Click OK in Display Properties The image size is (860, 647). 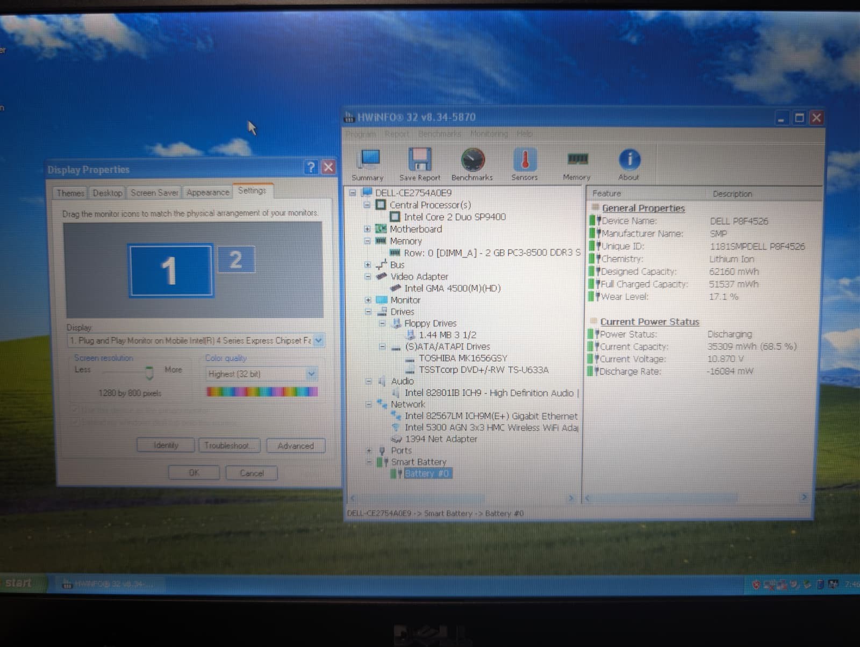pos(193,473)
